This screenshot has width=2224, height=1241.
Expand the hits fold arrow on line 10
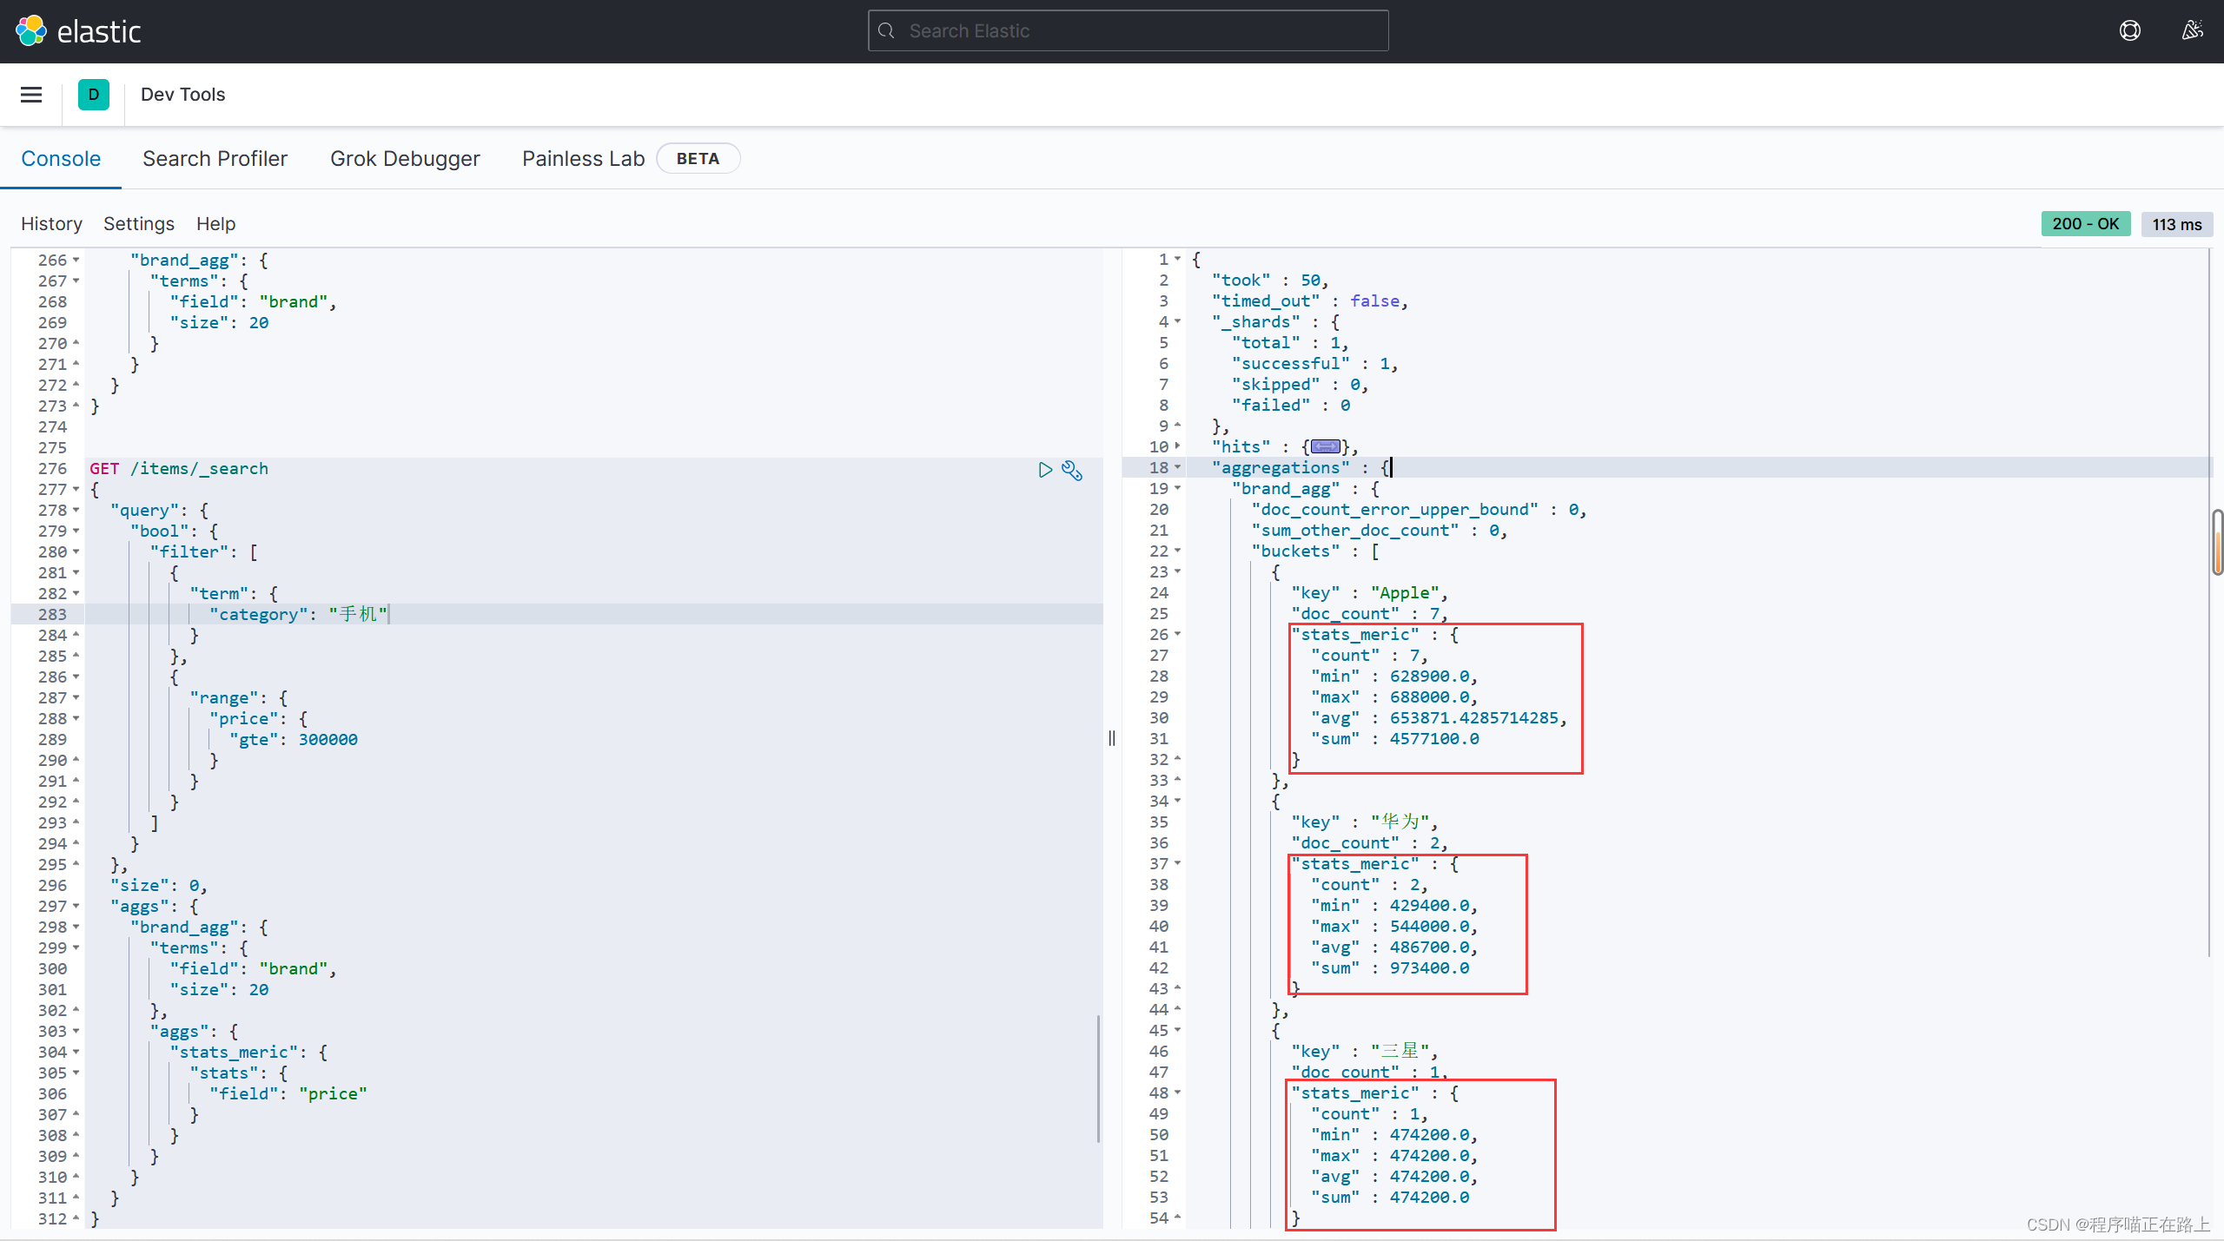point(1178,446)
